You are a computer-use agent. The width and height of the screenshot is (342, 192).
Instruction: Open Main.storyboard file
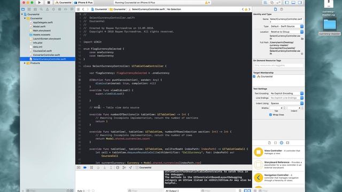click(42, 31)
